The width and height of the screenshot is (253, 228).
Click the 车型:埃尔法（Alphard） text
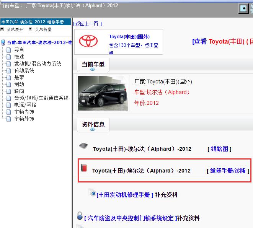(x=162, y=92)
